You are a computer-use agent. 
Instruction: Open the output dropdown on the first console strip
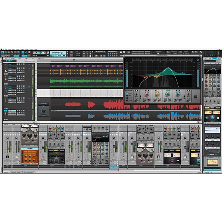(7, 164)
